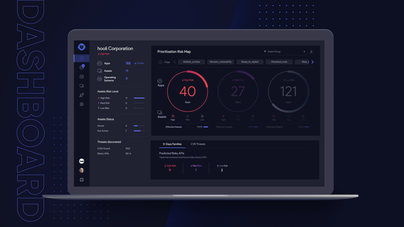The width and height of the screenshot is (404, 227).
Task: Open the Asset Group dropdown
Action: coord(285,52)
